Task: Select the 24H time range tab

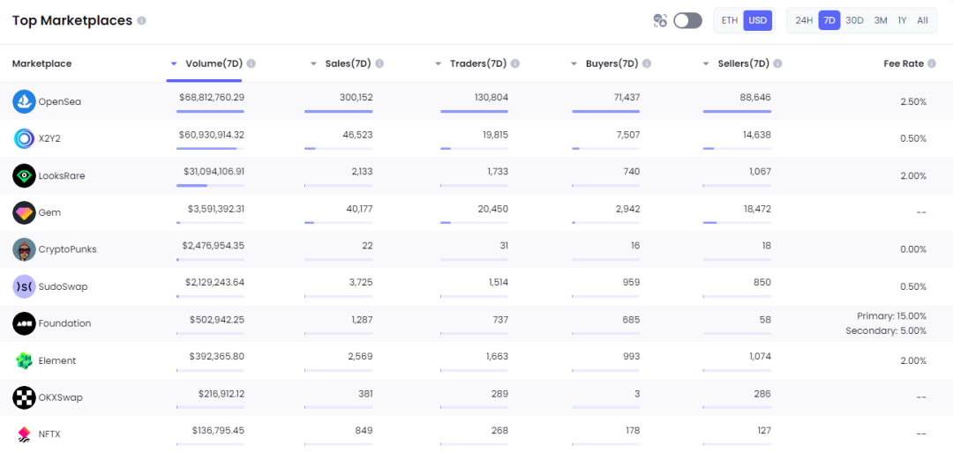Action: click(804, 20)
